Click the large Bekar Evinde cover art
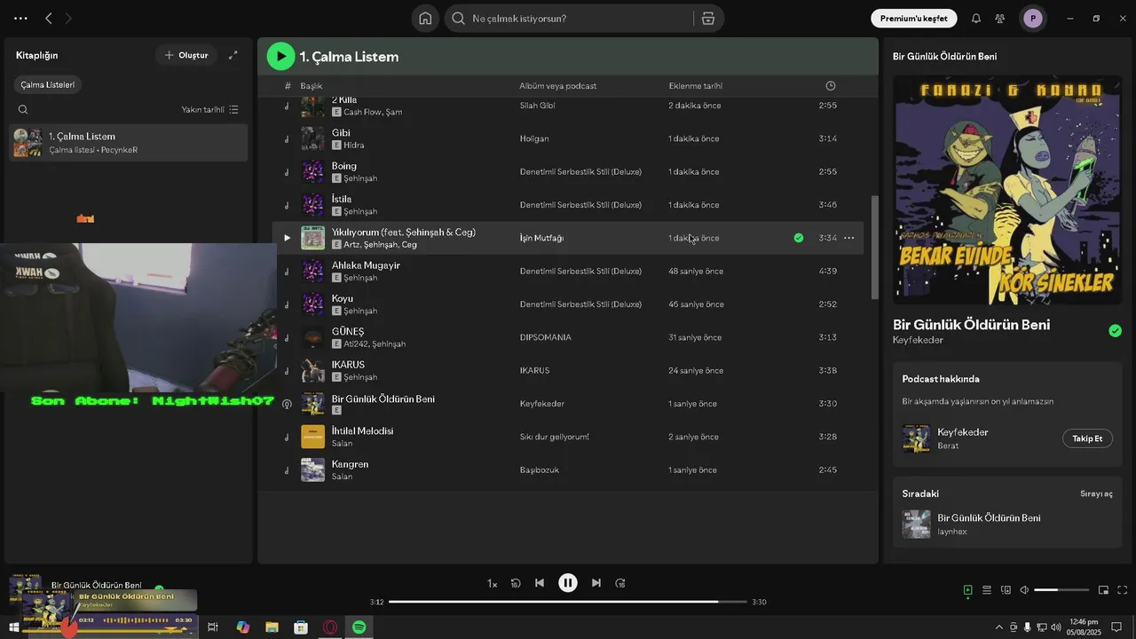Image resolution: width=1136 pixels, height=639 pixels. click(x=1007, y=190)
